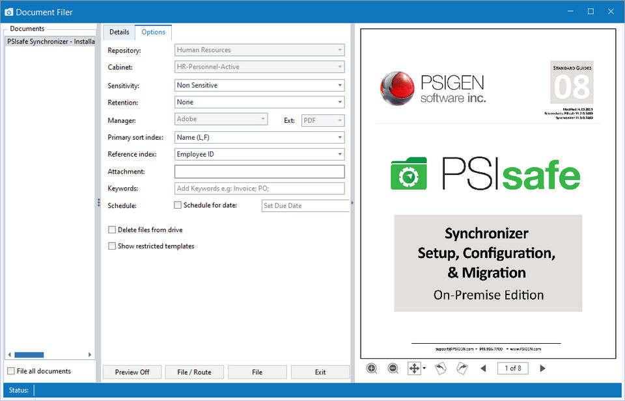
Task: Select the pan/move tool in the preview toolbar
Action: point(414,369)
